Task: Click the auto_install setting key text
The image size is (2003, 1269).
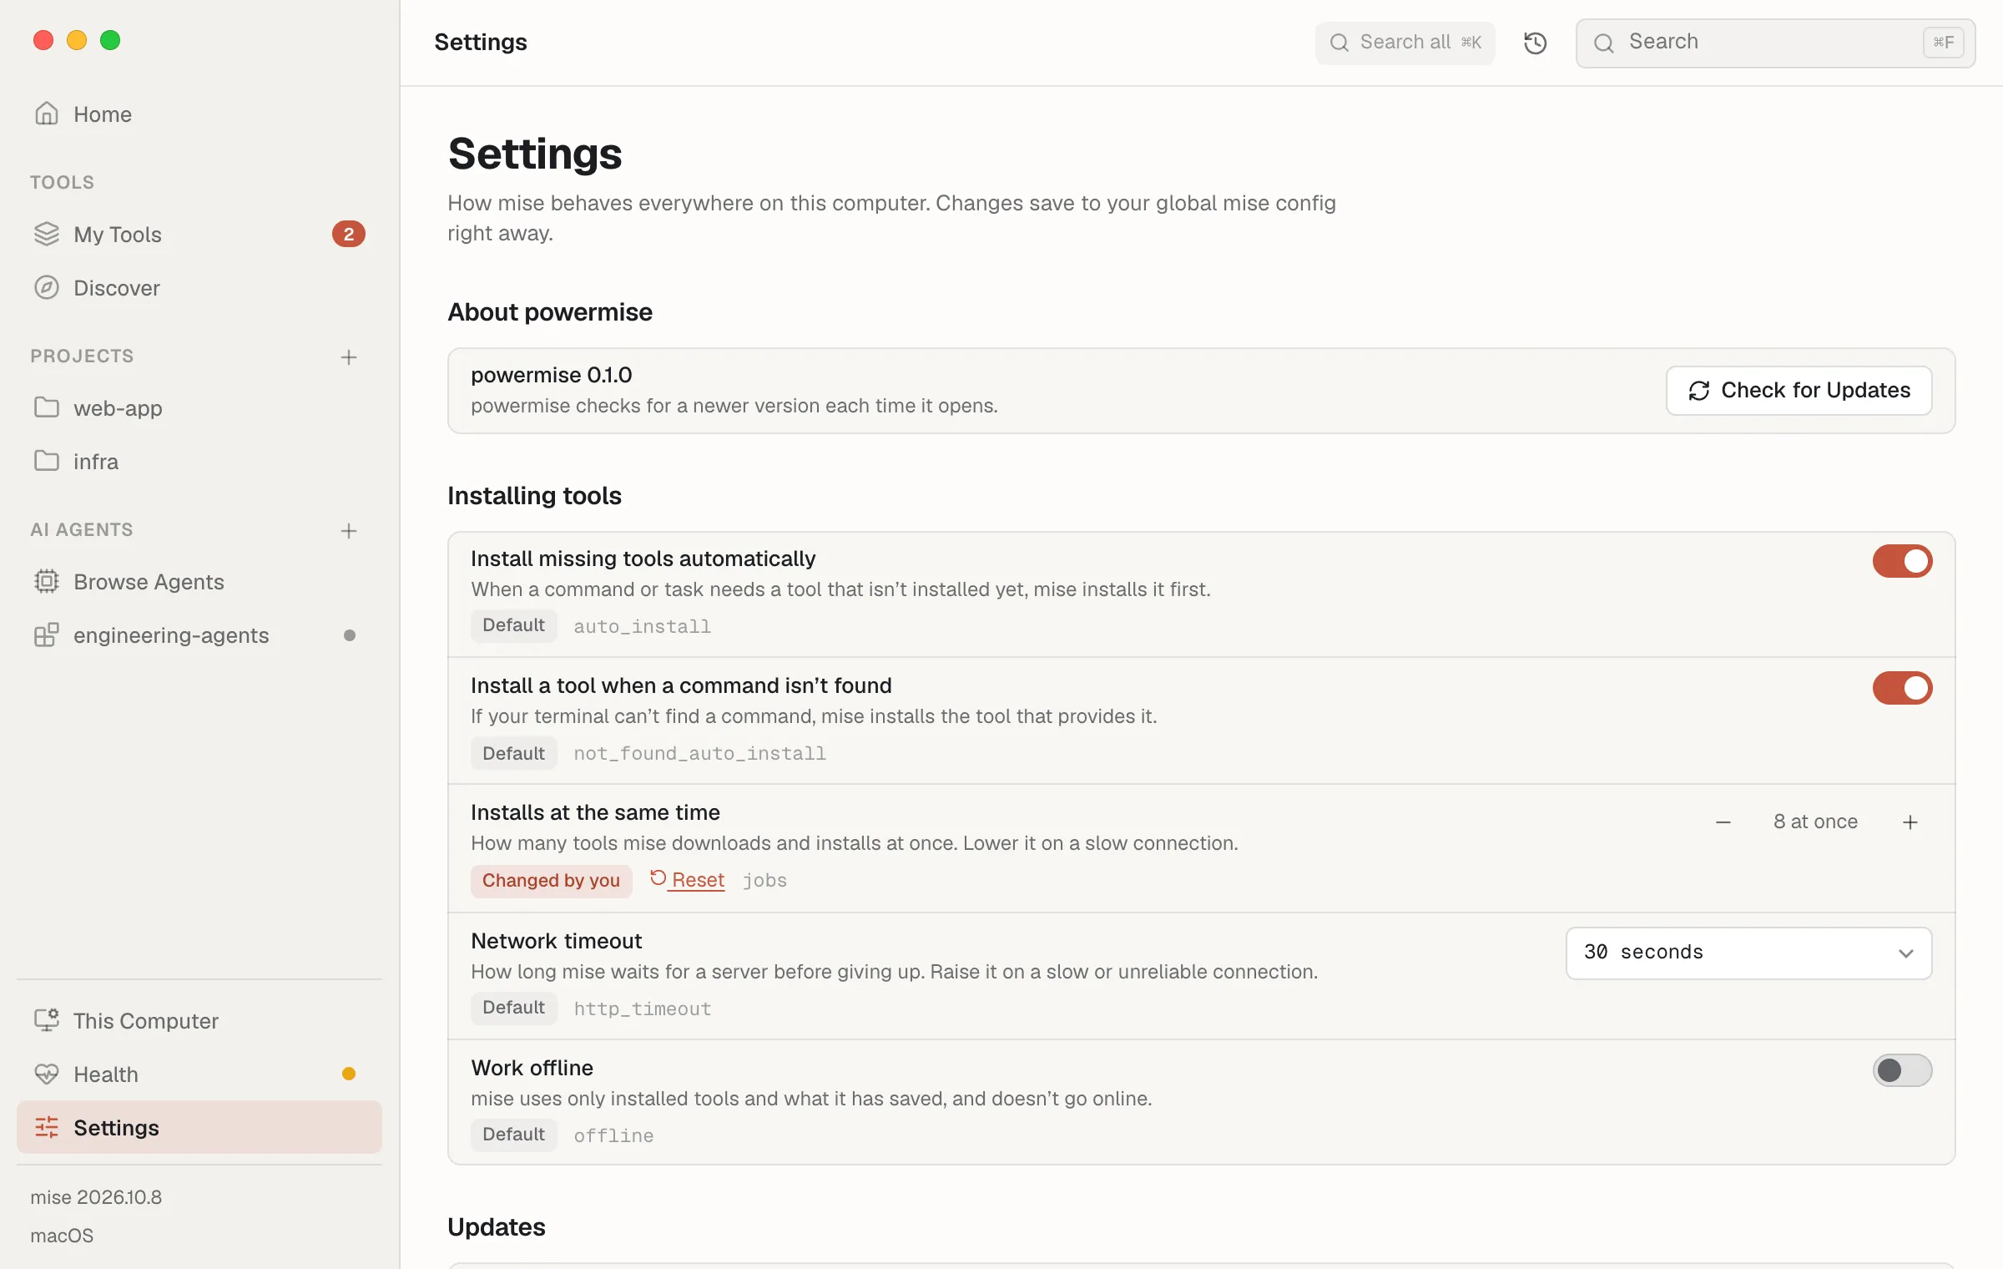Action: (x=642, y=626)
